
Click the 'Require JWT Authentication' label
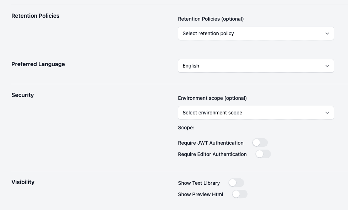pyautogui.click(x=211, y=143)
